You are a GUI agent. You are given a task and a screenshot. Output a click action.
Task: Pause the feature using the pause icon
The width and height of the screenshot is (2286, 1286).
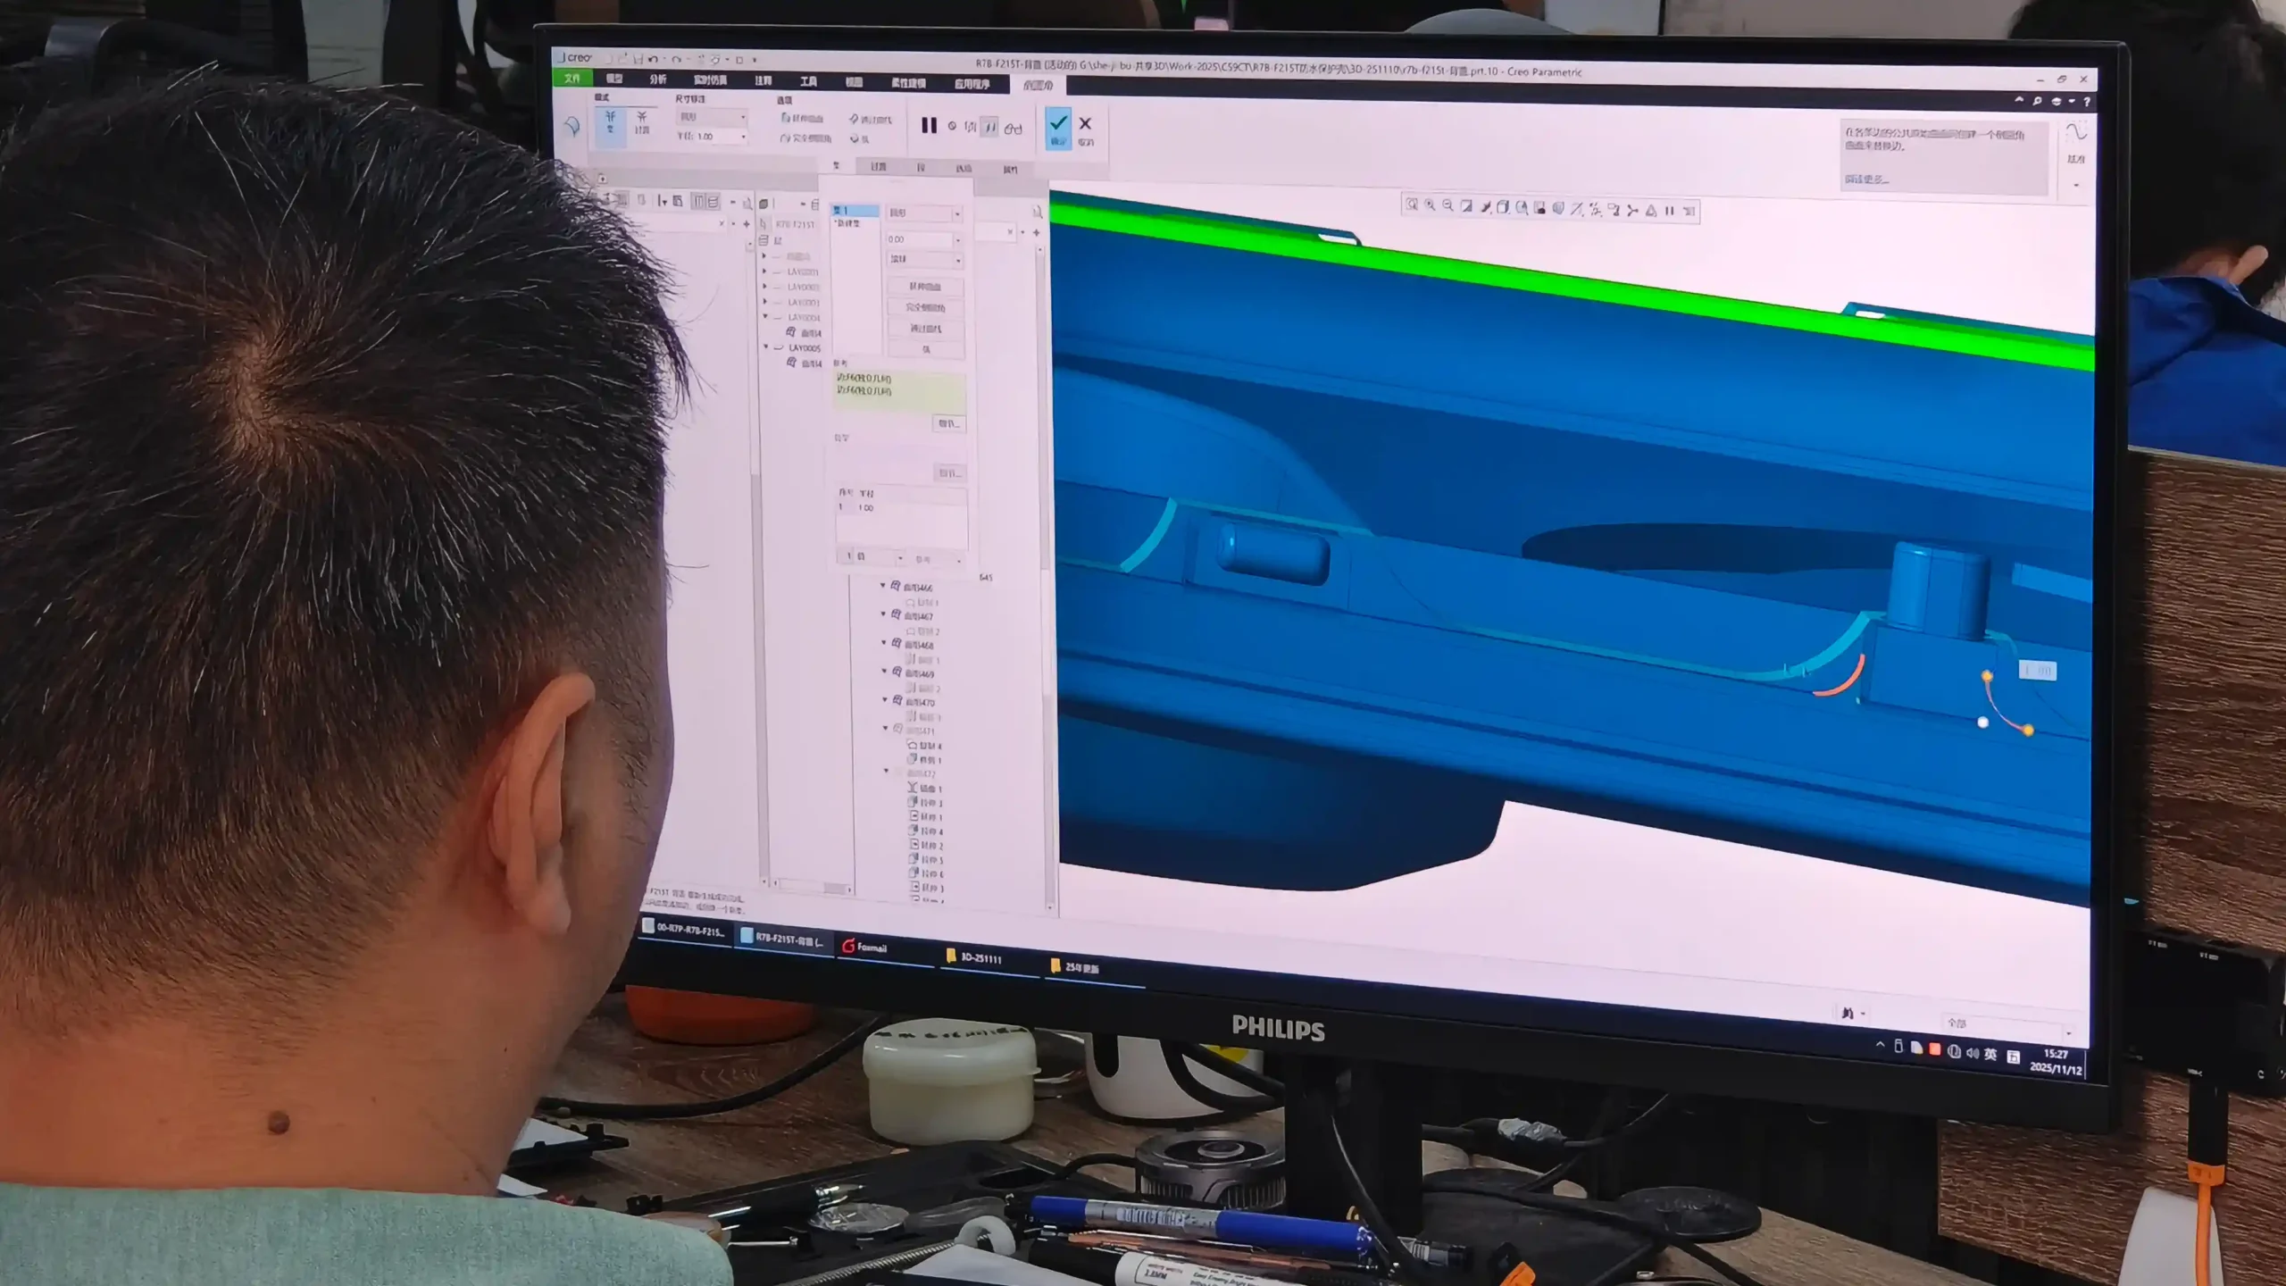(x=929, y=126)
